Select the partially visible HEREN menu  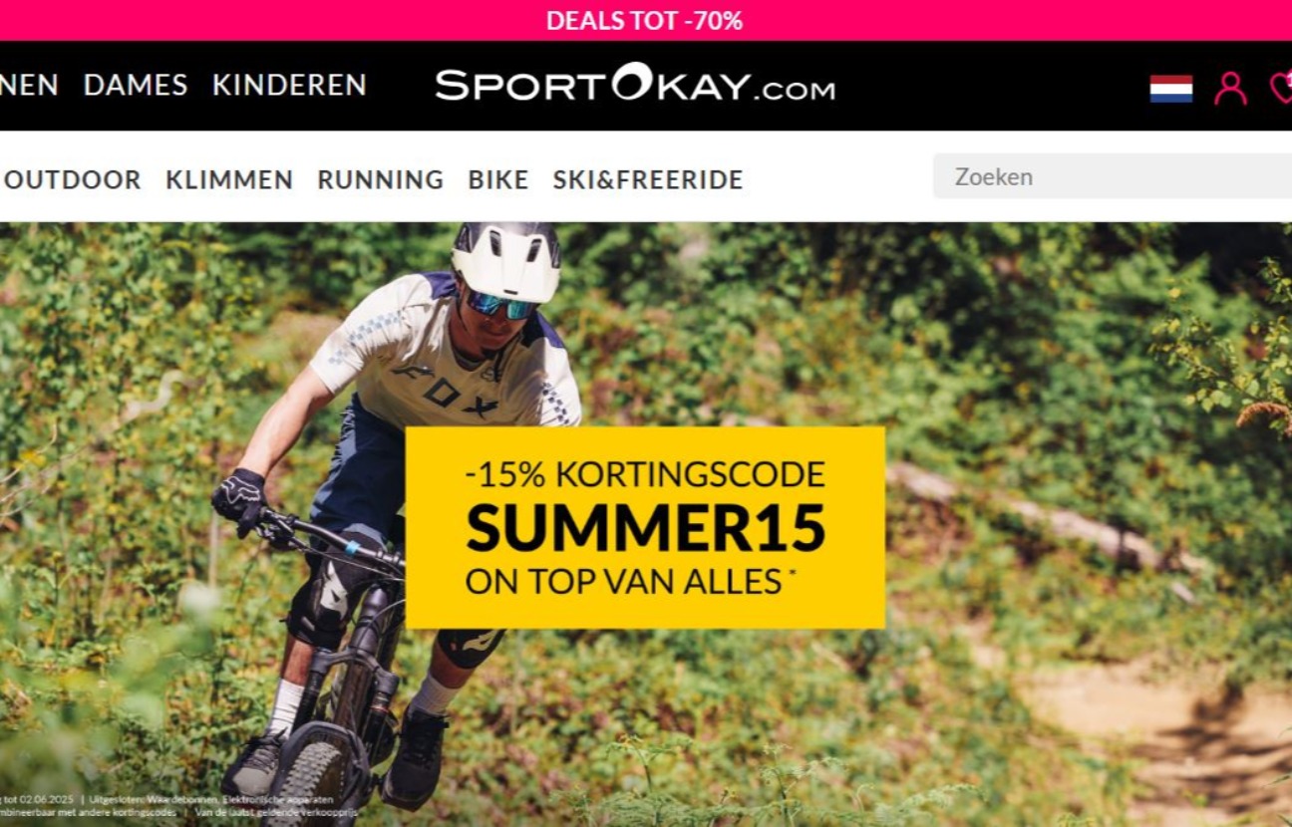click(29, 86)
